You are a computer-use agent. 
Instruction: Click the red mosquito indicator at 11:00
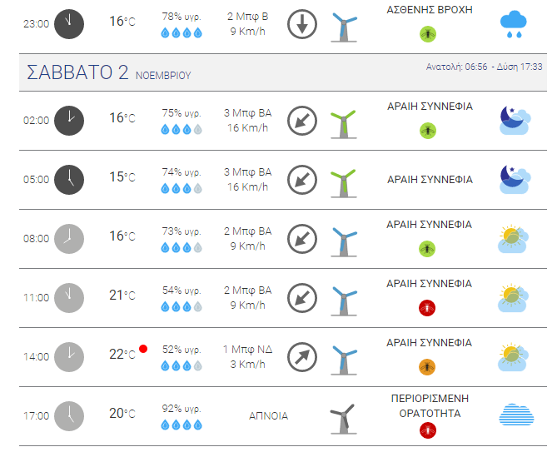(x=427, y=308)
